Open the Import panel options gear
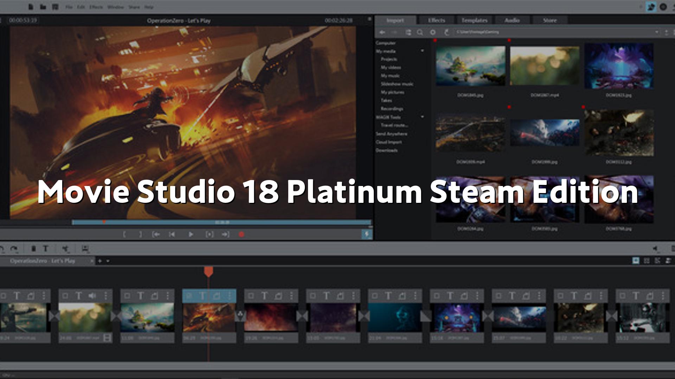 click(433, 32)
